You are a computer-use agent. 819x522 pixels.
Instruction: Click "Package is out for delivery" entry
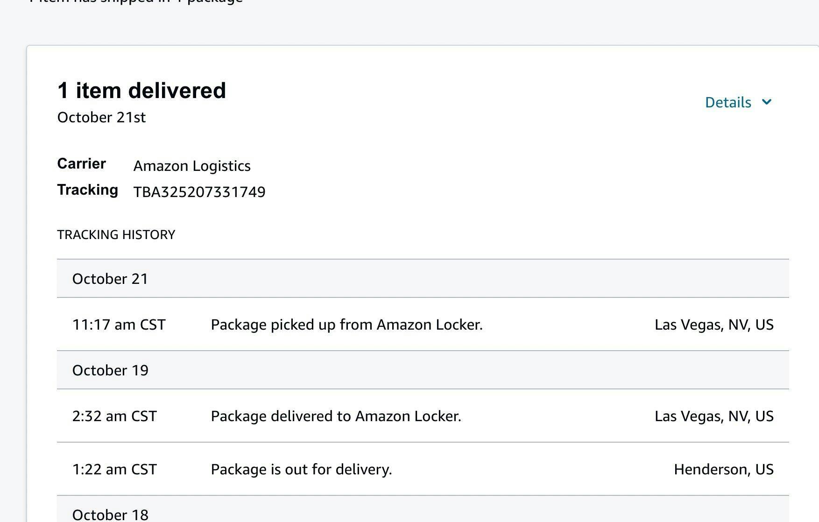pos(301,469)
